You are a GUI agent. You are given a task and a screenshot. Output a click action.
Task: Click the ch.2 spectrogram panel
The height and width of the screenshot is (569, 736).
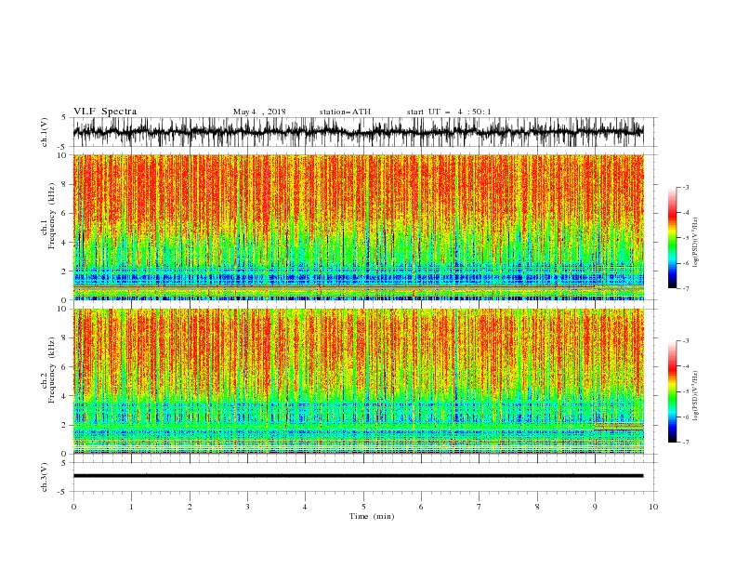coord(359,381)
